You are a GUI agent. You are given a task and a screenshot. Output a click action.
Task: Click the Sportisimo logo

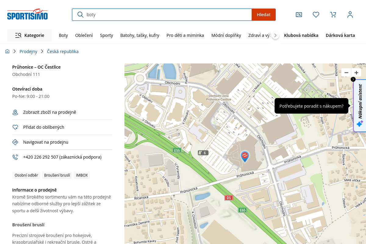point(27,14)
